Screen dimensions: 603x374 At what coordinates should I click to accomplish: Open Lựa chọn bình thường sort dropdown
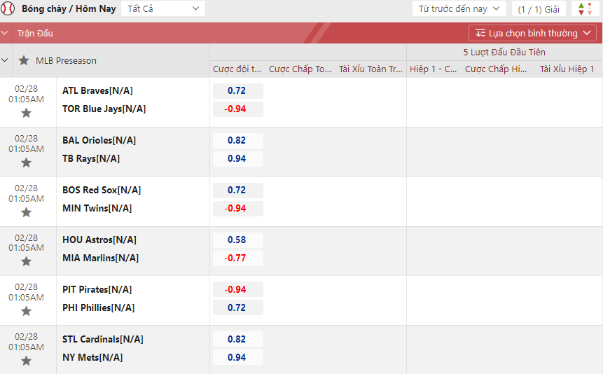532,33
